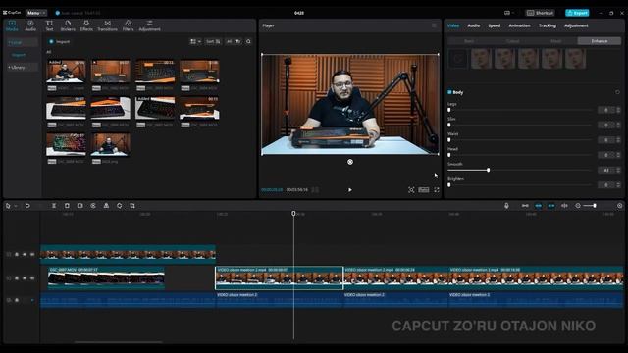Viewport: 628px width, 353px height.
Task: Switch to the Animation tab
Action: click(x=519, y=25)
